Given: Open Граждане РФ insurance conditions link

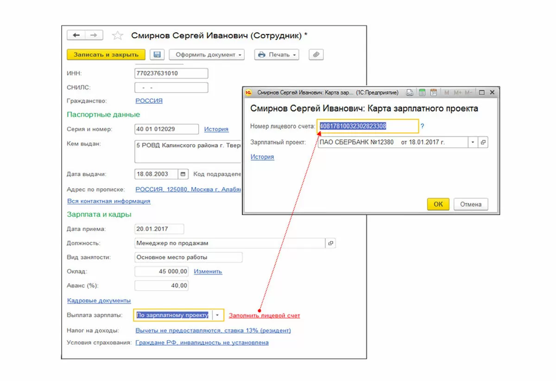Looking at the screenshot, I should pyautogui.click(x=202, y=343).
